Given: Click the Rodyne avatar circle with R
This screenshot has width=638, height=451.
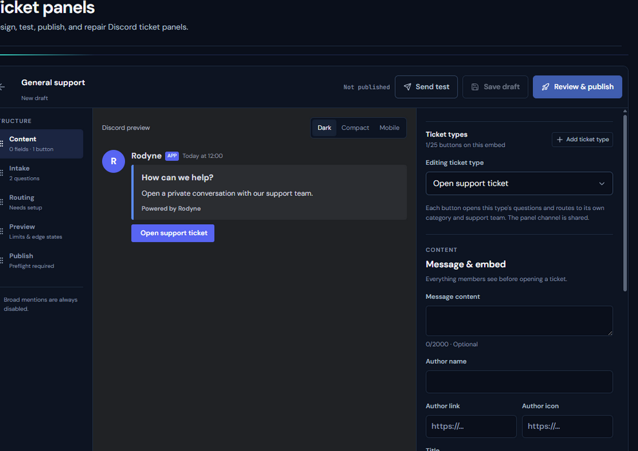Looking at the screenshot, I should tap(113, 161).
